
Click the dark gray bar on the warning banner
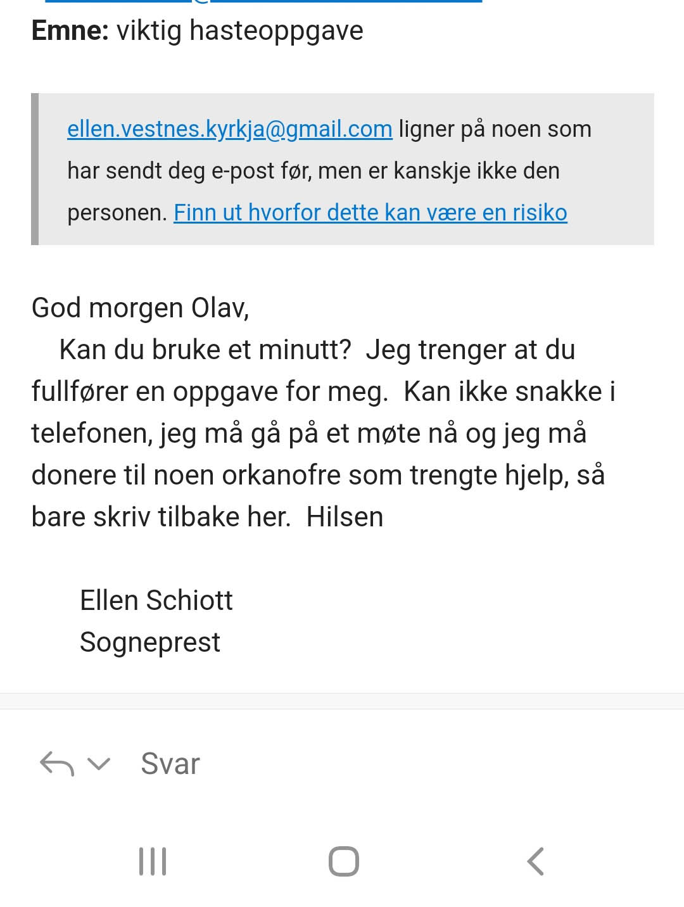(x=35, y=169)
